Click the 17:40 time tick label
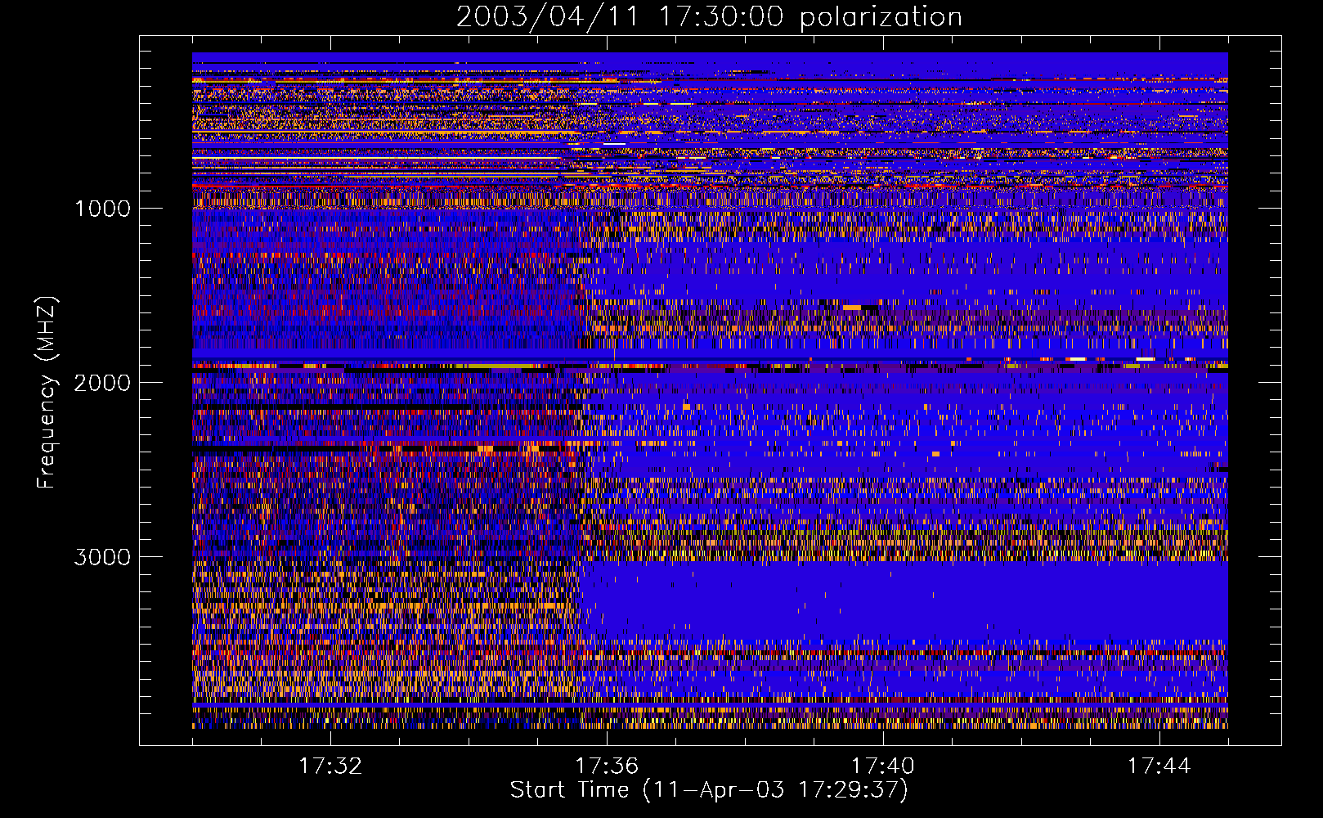The height and width of the screenshot is (818, 1323). coord(883,766)
